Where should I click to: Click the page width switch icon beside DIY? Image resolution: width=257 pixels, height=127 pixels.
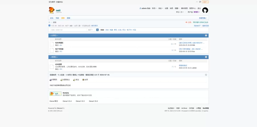coord(197,2)
